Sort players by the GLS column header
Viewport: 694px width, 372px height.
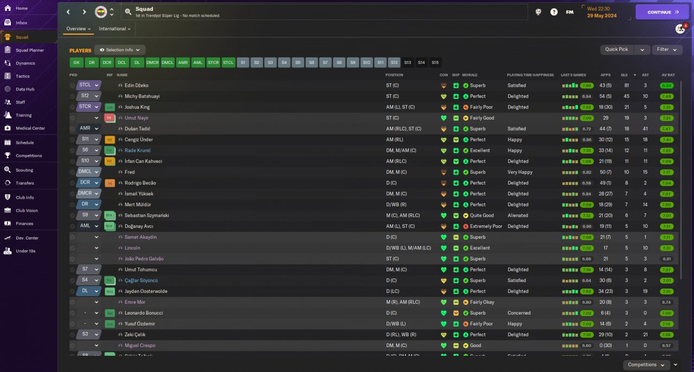point(624,75)
